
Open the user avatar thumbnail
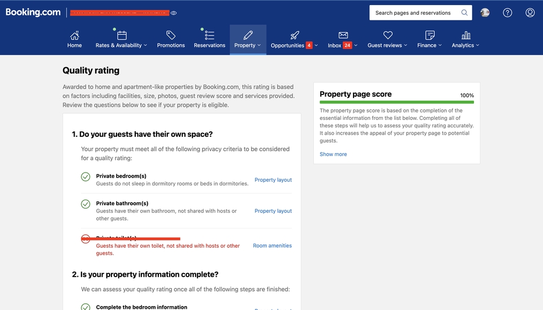click(485, 13)
